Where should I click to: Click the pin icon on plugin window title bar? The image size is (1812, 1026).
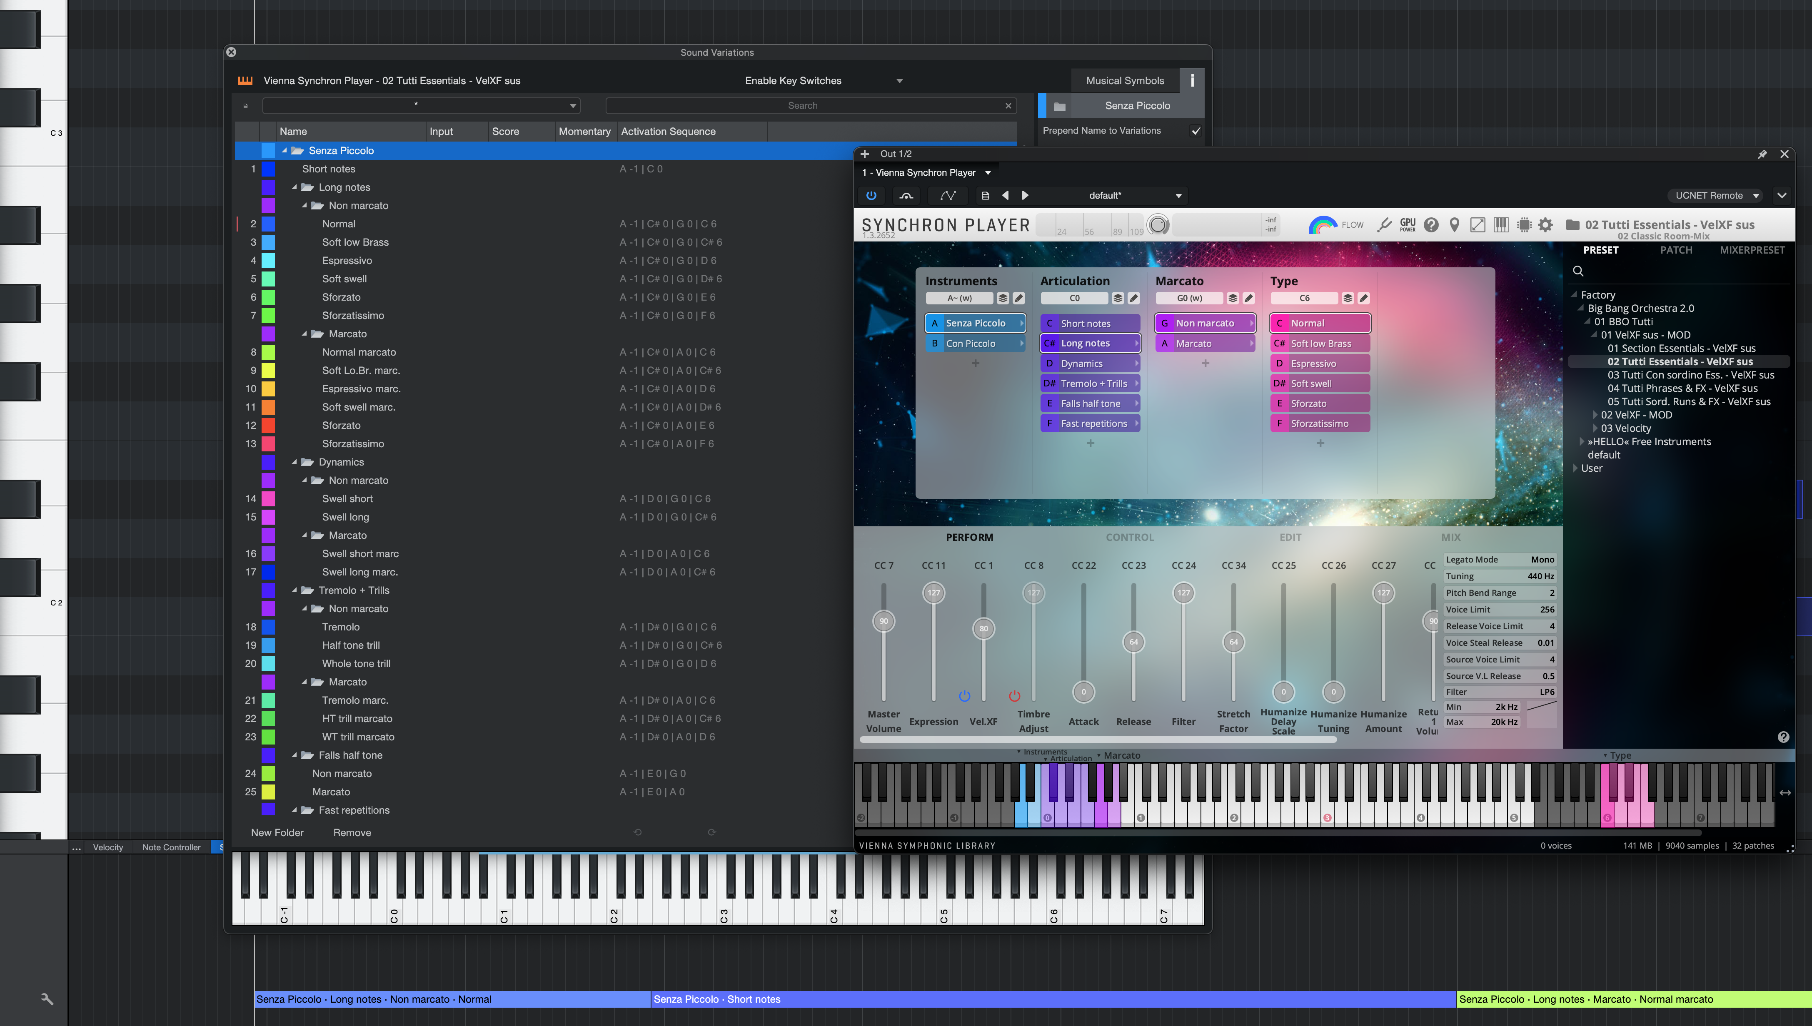click(1762, 154)
